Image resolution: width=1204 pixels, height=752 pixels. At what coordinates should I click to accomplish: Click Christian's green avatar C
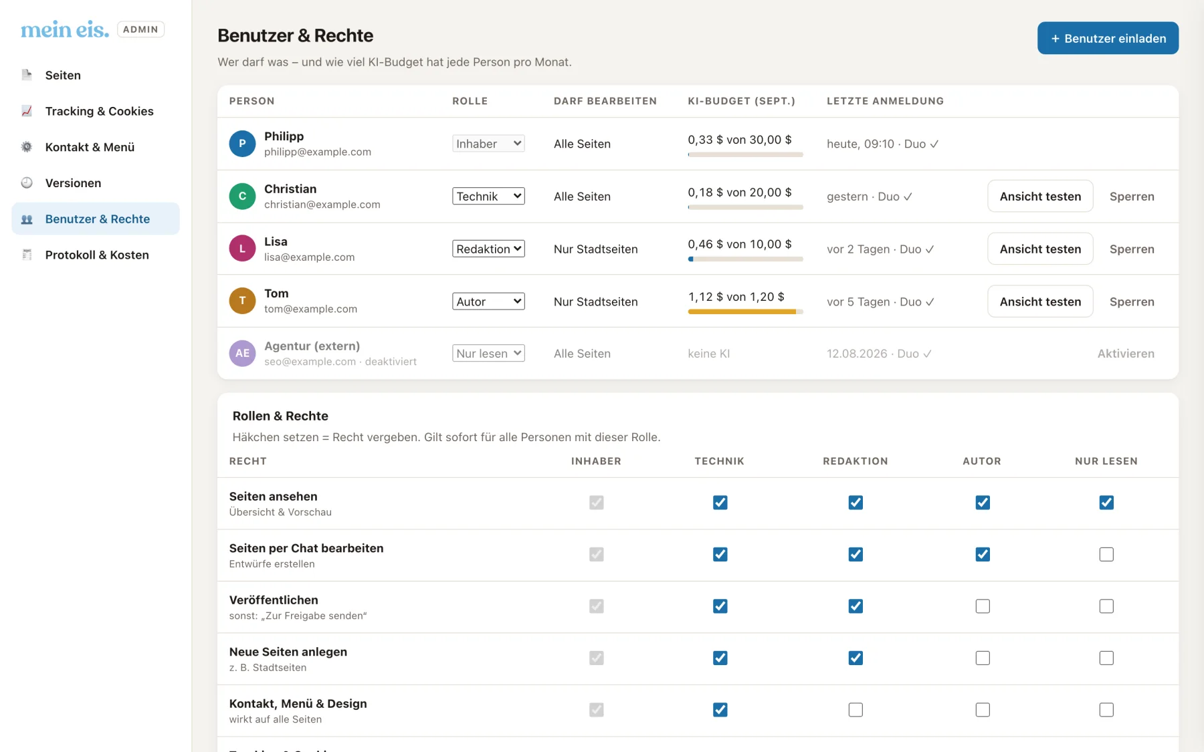click(x=242, y=197)
